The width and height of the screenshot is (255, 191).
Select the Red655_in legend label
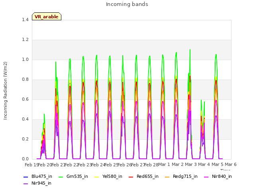coord(147,176)
